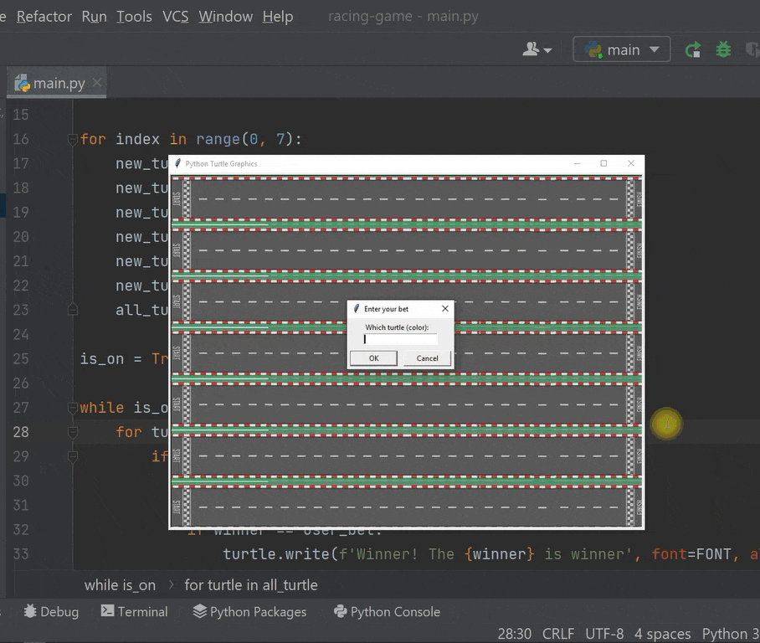
Task: Close the Enter your bet dialog
Action: point(444,309)
